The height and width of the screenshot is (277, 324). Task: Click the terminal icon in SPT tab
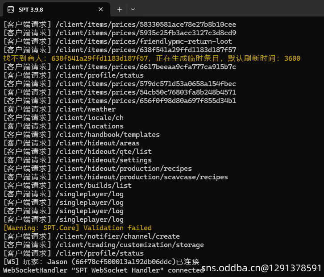pyautogui.click(x=11, y=9)
